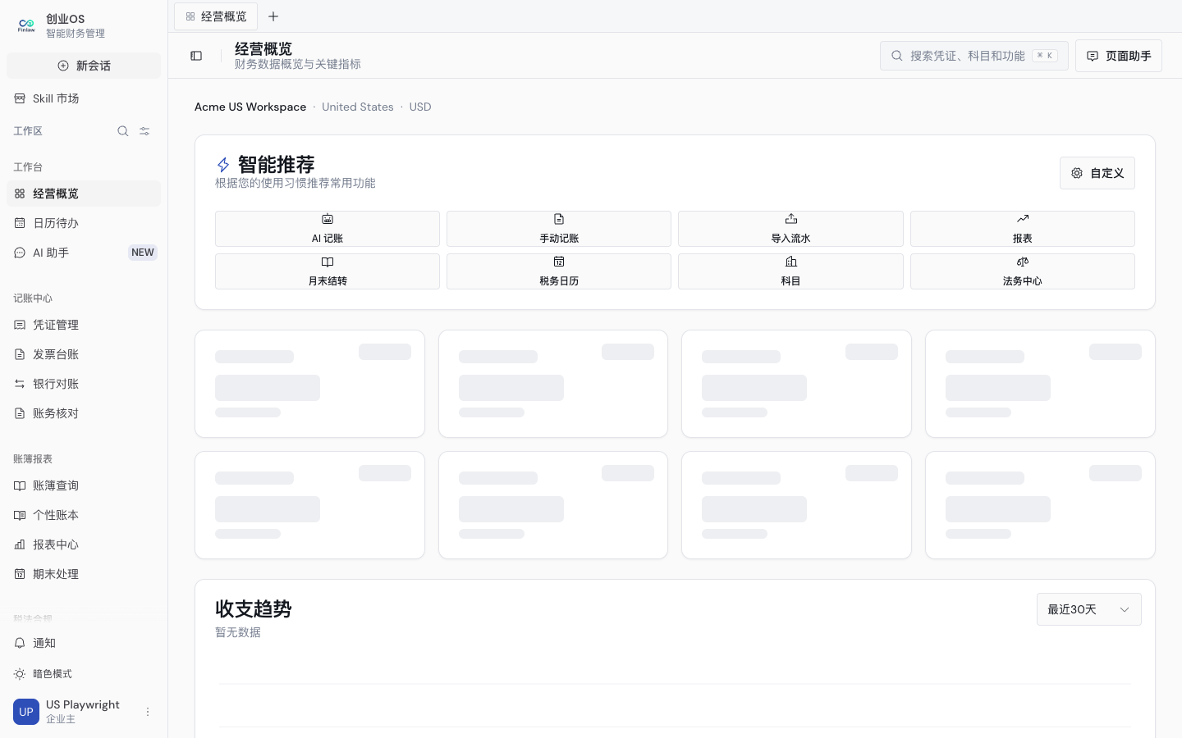Viewport: 1182px width, 738px height.
Task: Open the AI 记账 shortcut
Action: point(328,229)
